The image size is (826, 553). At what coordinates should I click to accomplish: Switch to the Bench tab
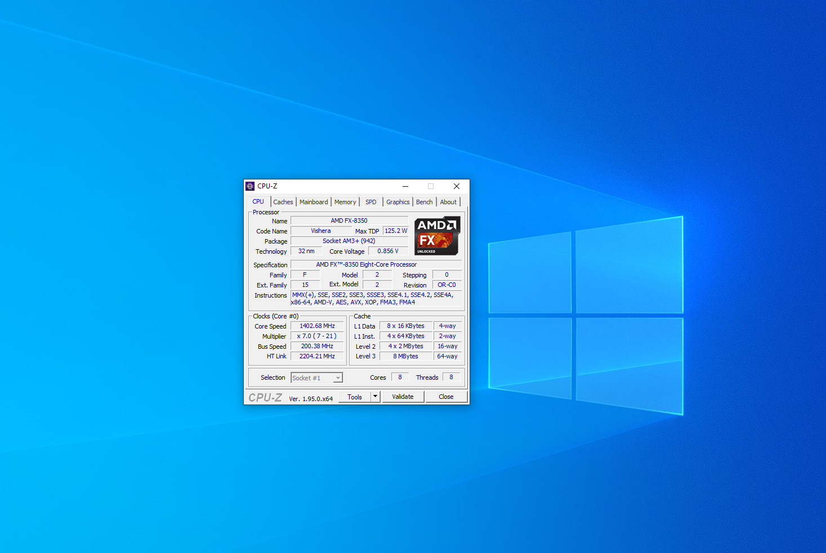pos(425,202)
